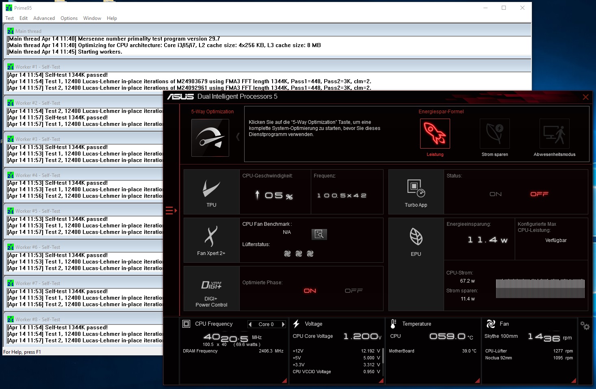Open the Advanced menu in Prime95
Screen dimensions: 596x389
[44, 18]
